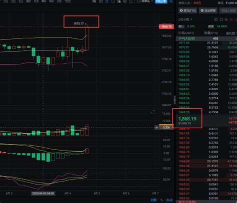This screenshot has width=237, height=203.
Task: Click the share icon in chart toolbar
Action: (x=171, y=1)
